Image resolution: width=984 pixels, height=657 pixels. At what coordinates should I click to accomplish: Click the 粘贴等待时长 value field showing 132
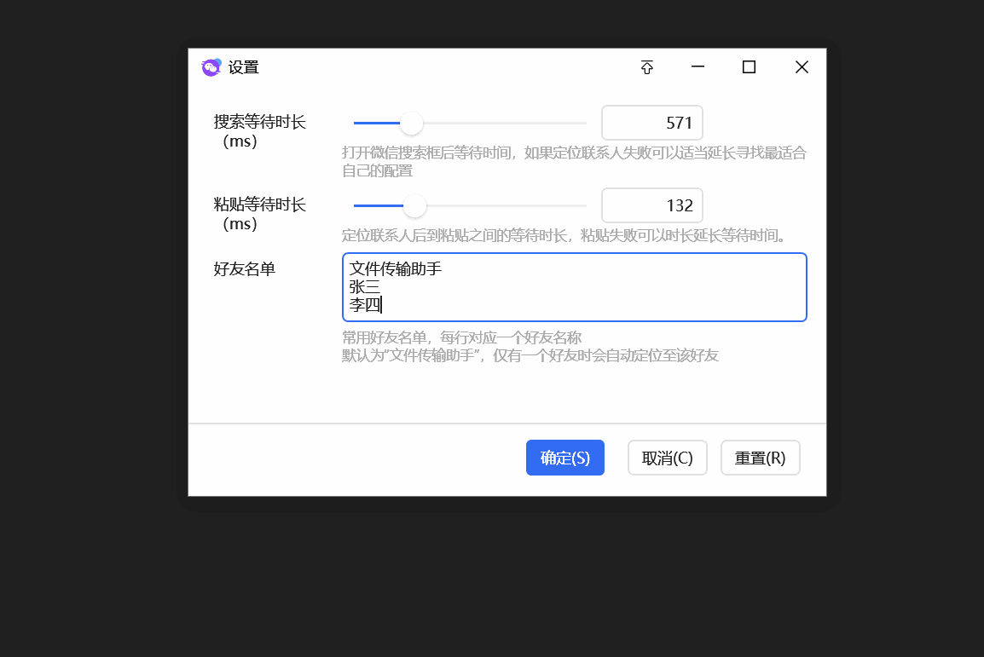point(652,205)
